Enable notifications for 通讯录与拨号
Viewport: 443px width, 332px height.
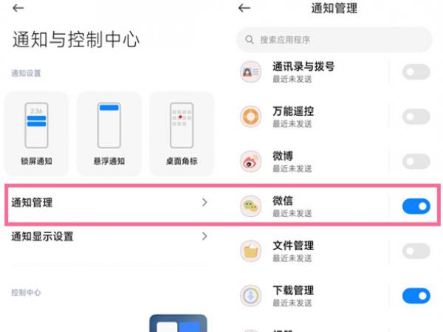coord(416,72)
